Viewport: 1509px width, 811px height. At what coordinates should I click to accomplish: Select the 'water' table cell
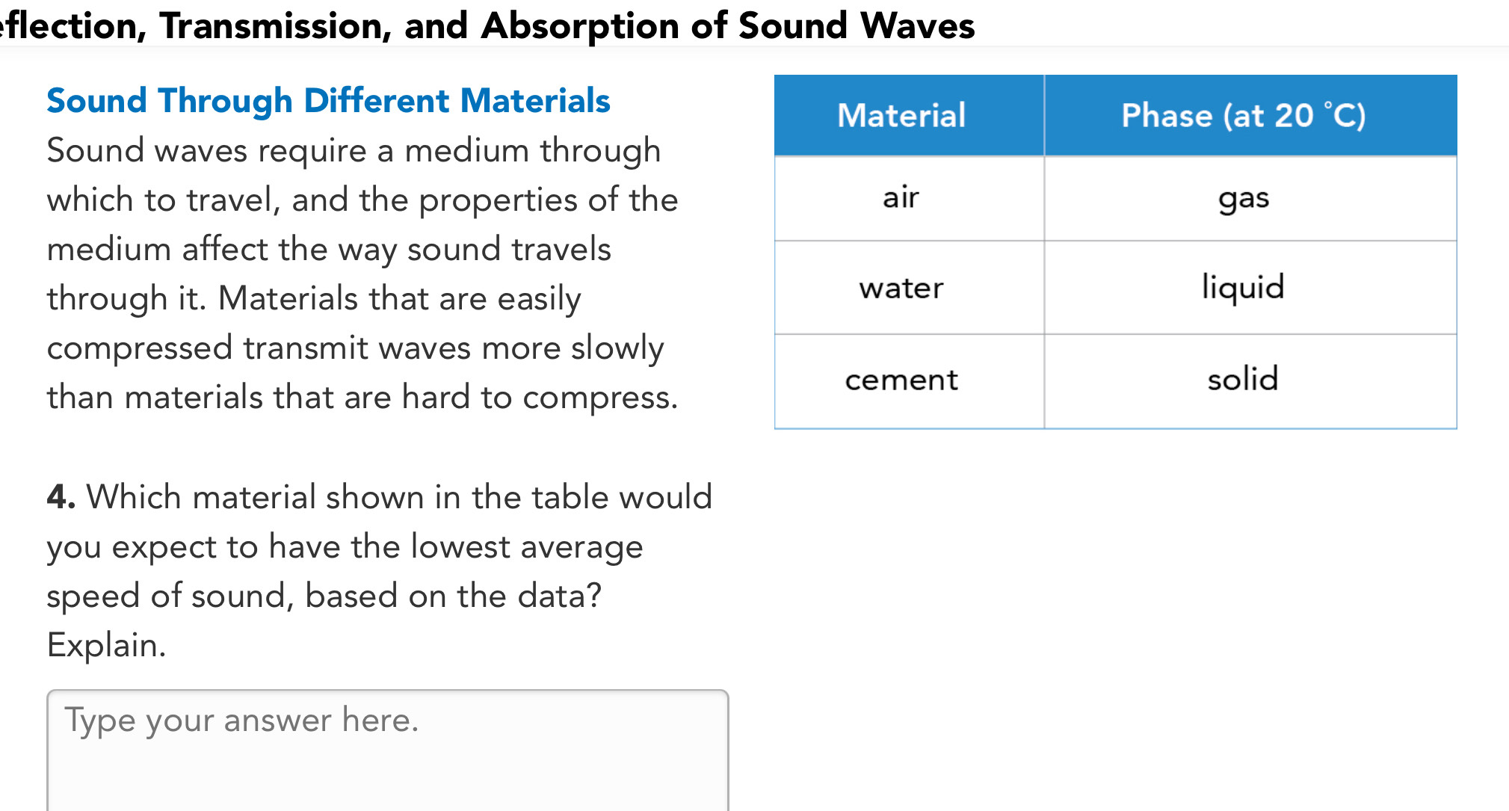point(901,289)
